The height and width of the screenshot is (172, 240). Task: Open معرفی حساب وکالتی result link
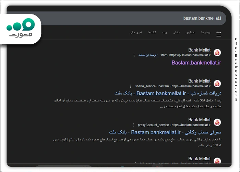(165, 132)
